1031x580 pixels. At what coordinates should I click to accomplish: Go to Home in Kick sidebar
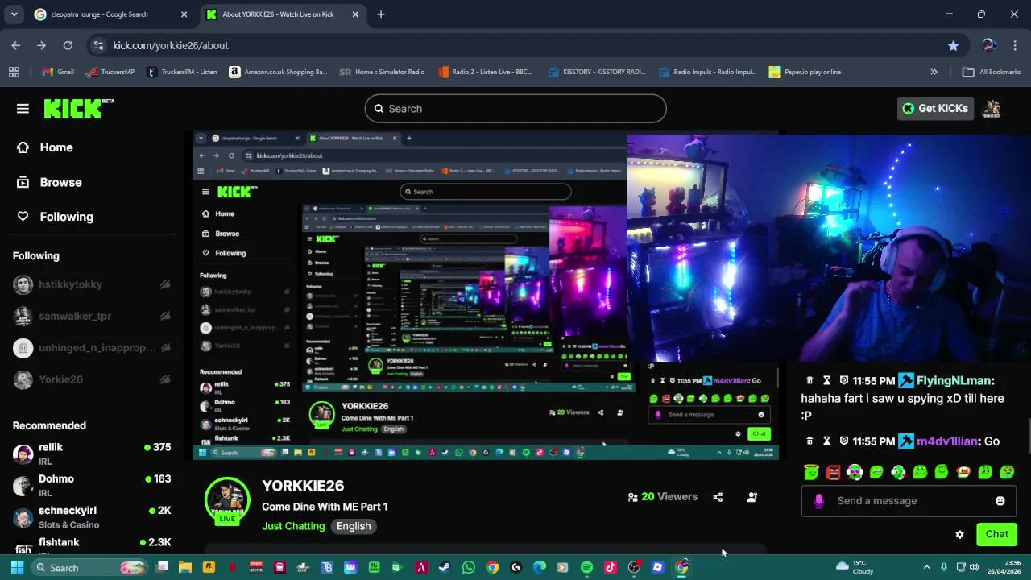[45, 147]
